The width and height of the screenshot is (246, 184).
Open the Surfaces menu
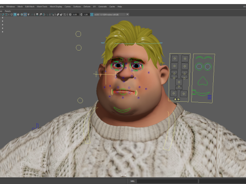[x=77, y=7]
